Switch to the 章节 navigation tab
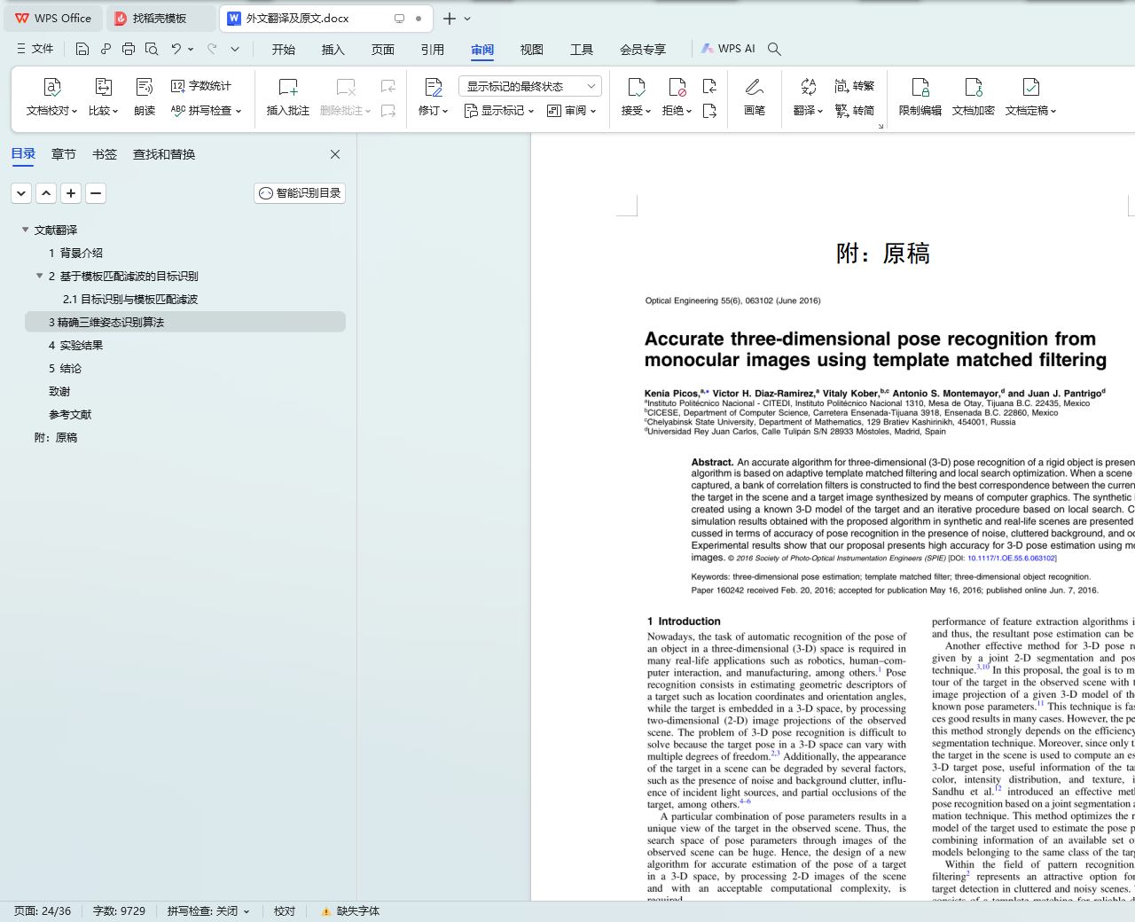 click(x=64, y=154)
